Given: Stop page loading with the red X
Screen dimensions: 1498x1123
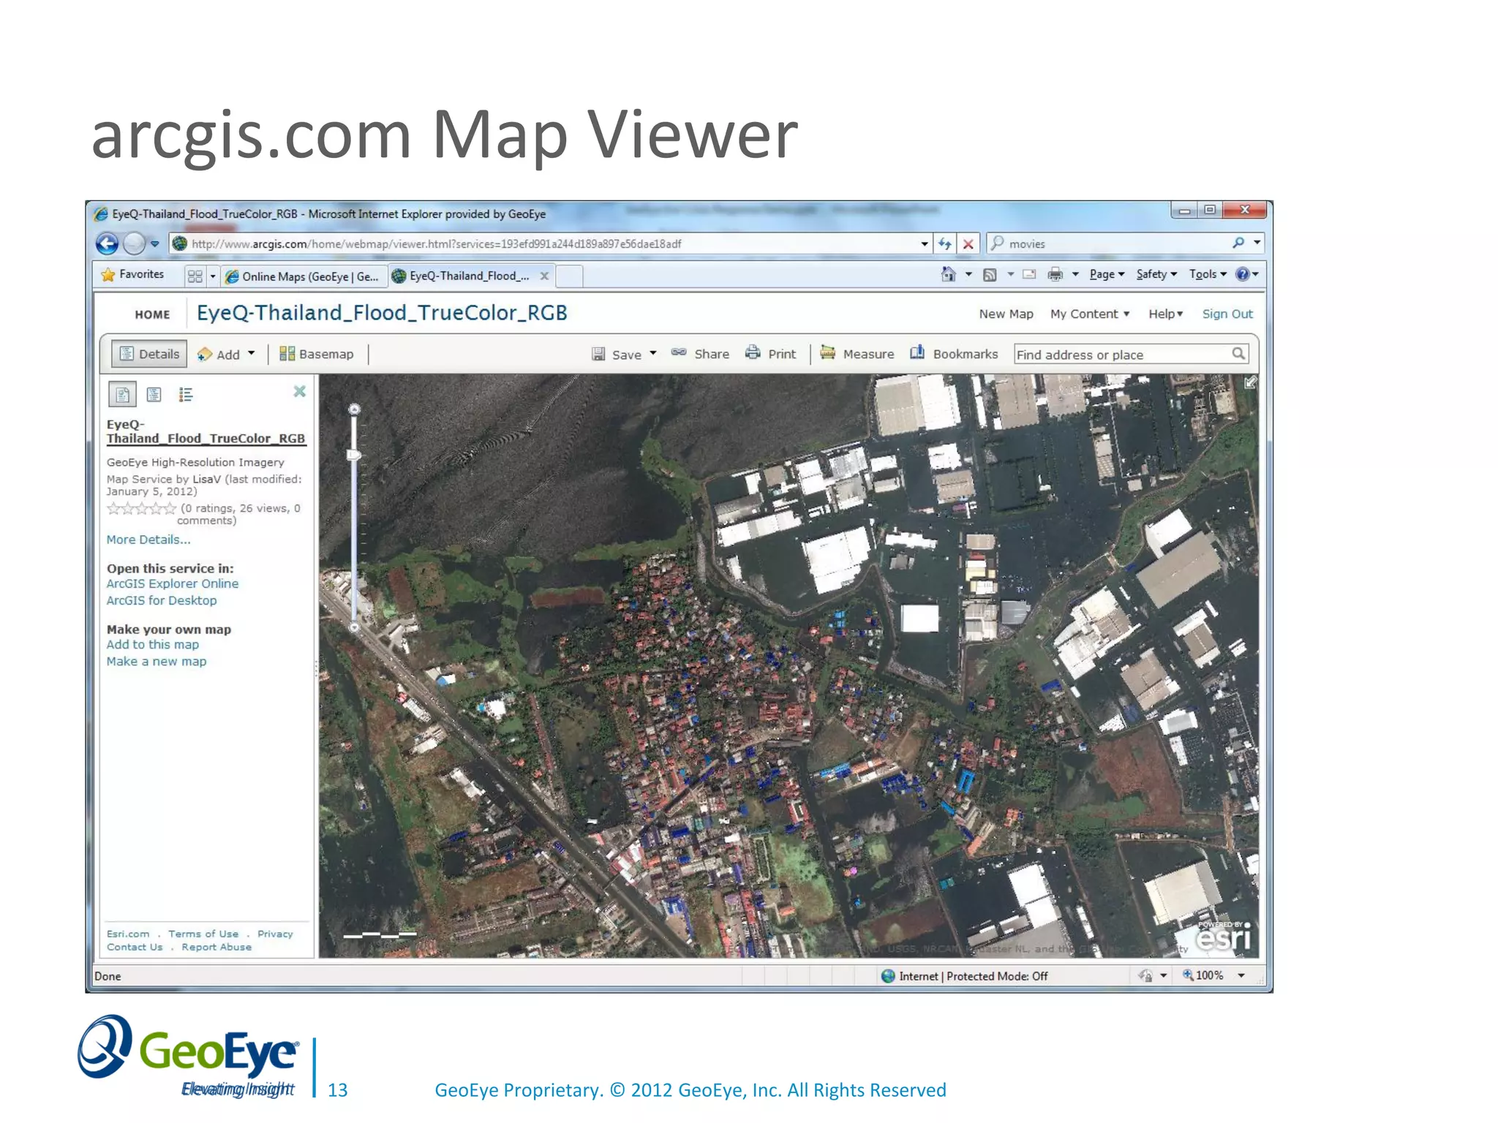Looking at the screenshot, I should coord(968,243).
